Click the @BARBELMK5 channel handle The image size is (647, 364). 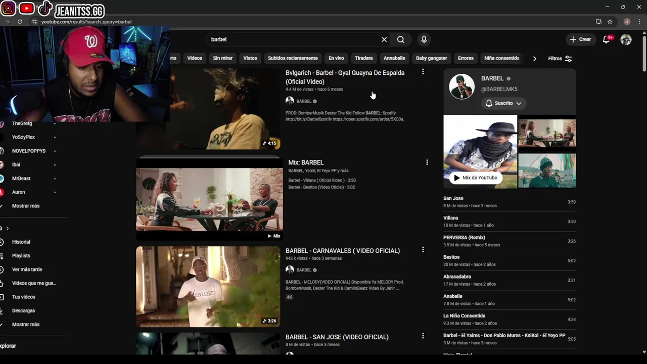tap(499, 89)
